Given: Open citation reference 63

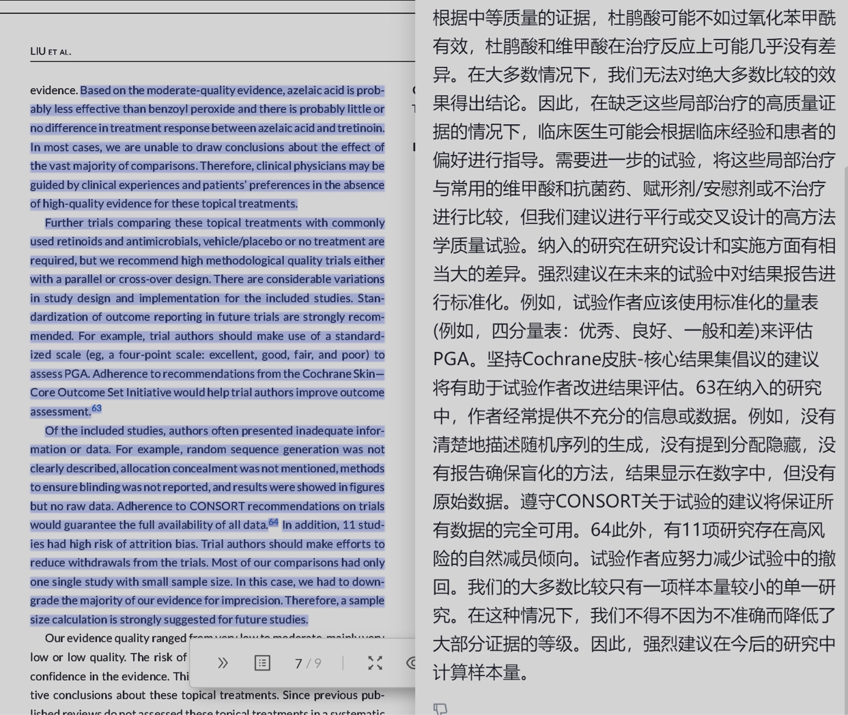Looking at the screenshot, I should 96,409.
